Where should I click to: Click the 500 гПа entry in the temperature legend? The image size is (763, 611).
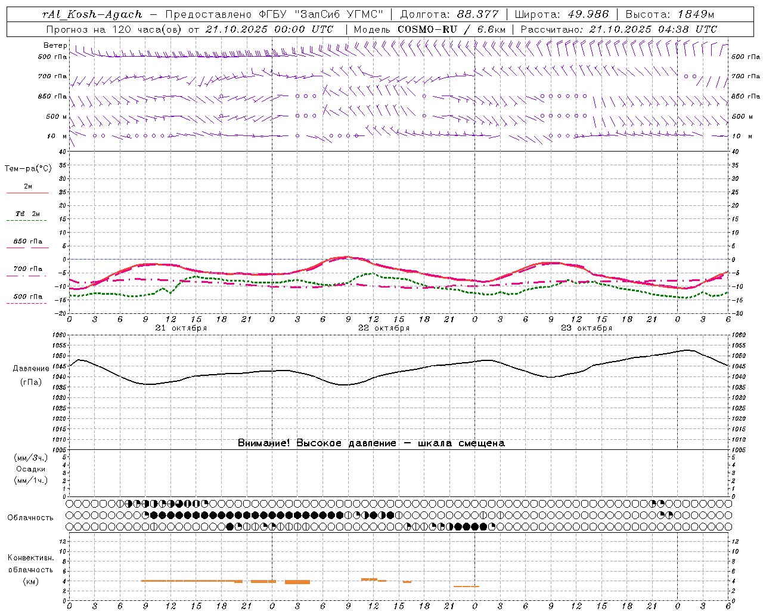pos(28,297)
